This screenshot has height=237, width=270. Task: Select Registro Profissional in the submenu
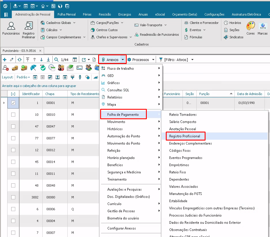[185, 136]
